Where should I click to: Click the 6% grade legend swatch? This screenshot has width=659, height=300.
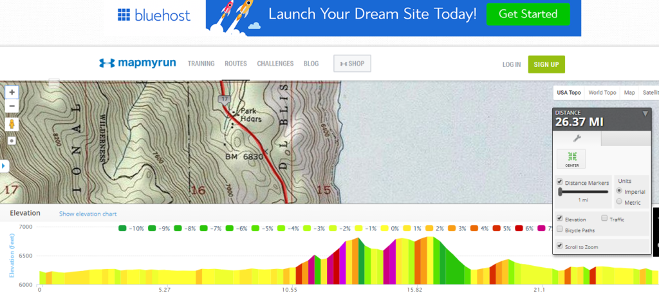(519, 229)
